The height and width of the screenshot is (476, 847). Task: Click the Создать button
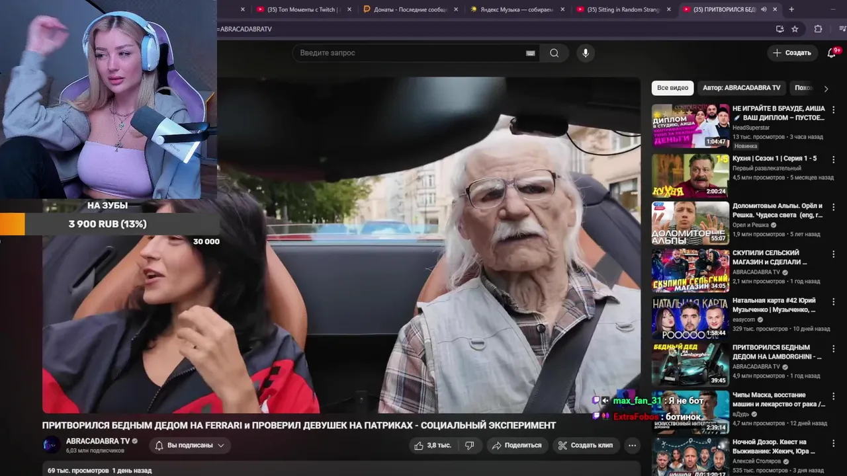[791, 53]
